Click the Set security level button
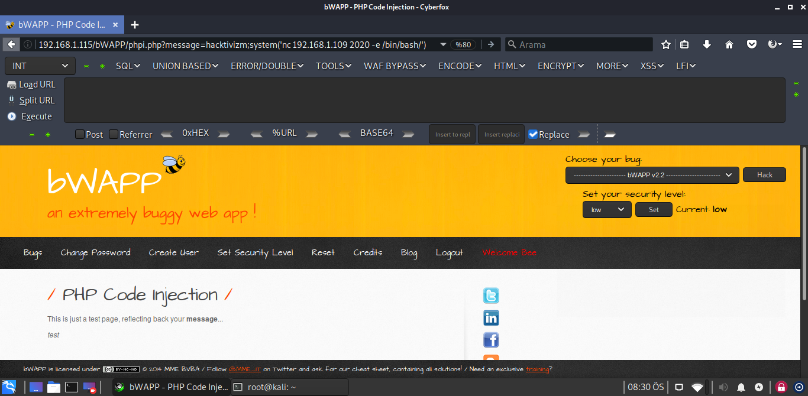The image size is (808, 396). [x=654, y=210]
